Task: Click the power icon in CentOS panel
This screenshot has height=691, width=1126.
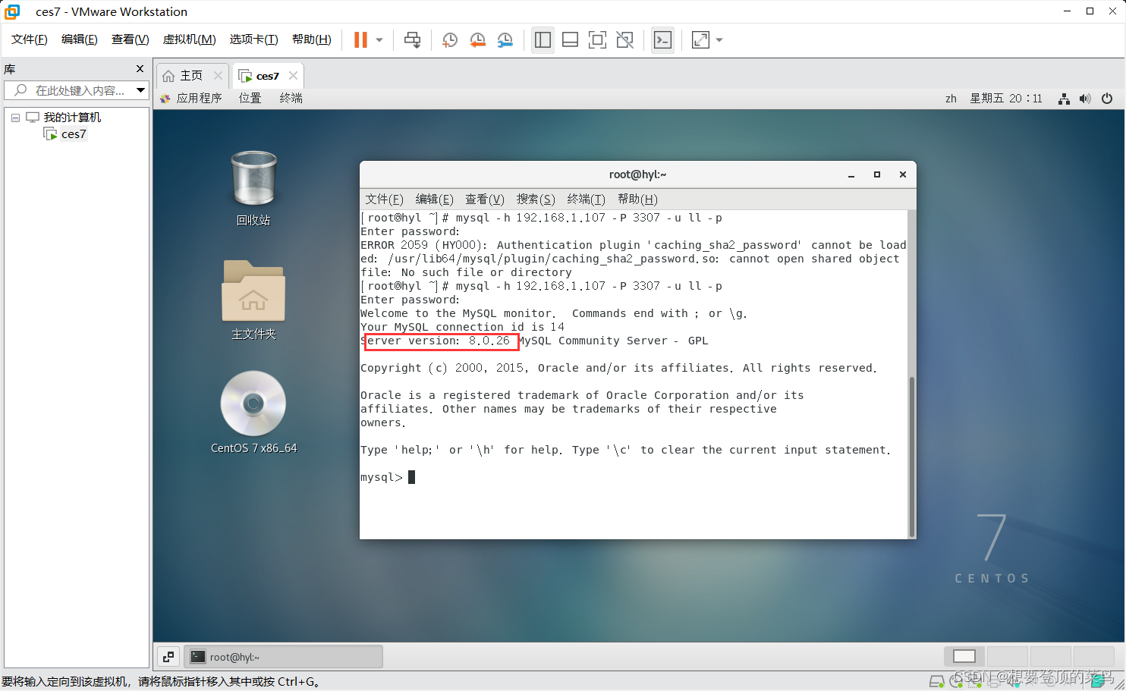Action: 1107,99
